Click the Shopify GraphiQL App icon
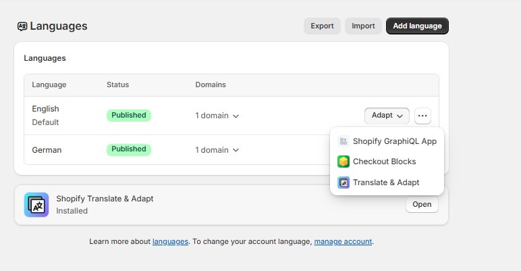The image size is (521, 271). [x=344, y=141]
